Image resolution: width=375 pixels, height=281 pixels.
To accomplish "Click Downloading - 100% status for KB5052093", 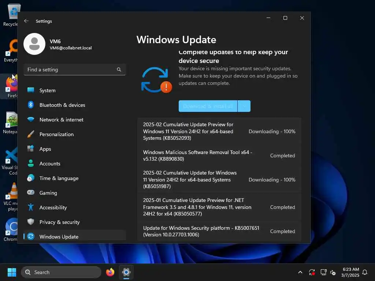I will (272, 131).
